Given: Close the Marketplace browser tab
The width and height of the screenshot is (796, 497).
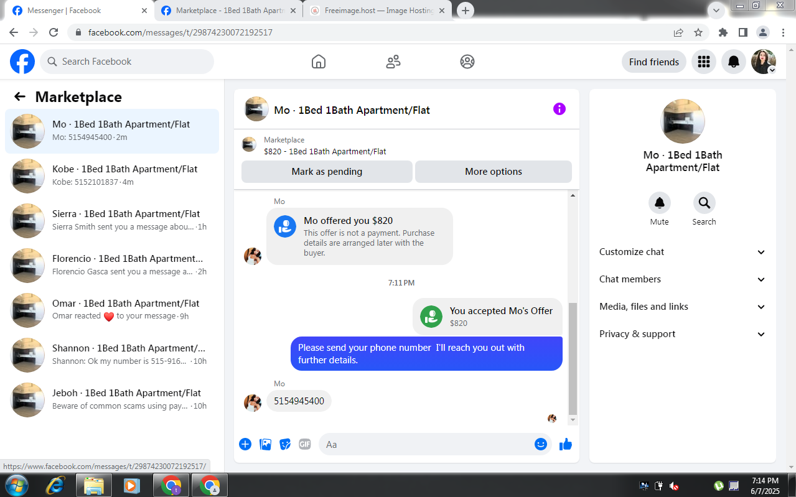Looking at the screenshot, I should click(x=293, y=11).
